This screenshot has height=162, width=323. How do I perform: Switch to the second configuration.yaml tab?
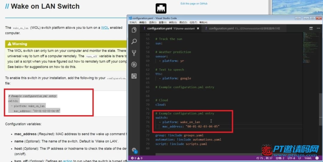pyautogui.click(x=242, y=28)
